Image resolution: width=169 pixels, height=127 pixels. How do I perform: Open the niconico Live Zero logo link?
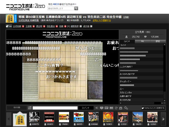click(x=26, y=7)
